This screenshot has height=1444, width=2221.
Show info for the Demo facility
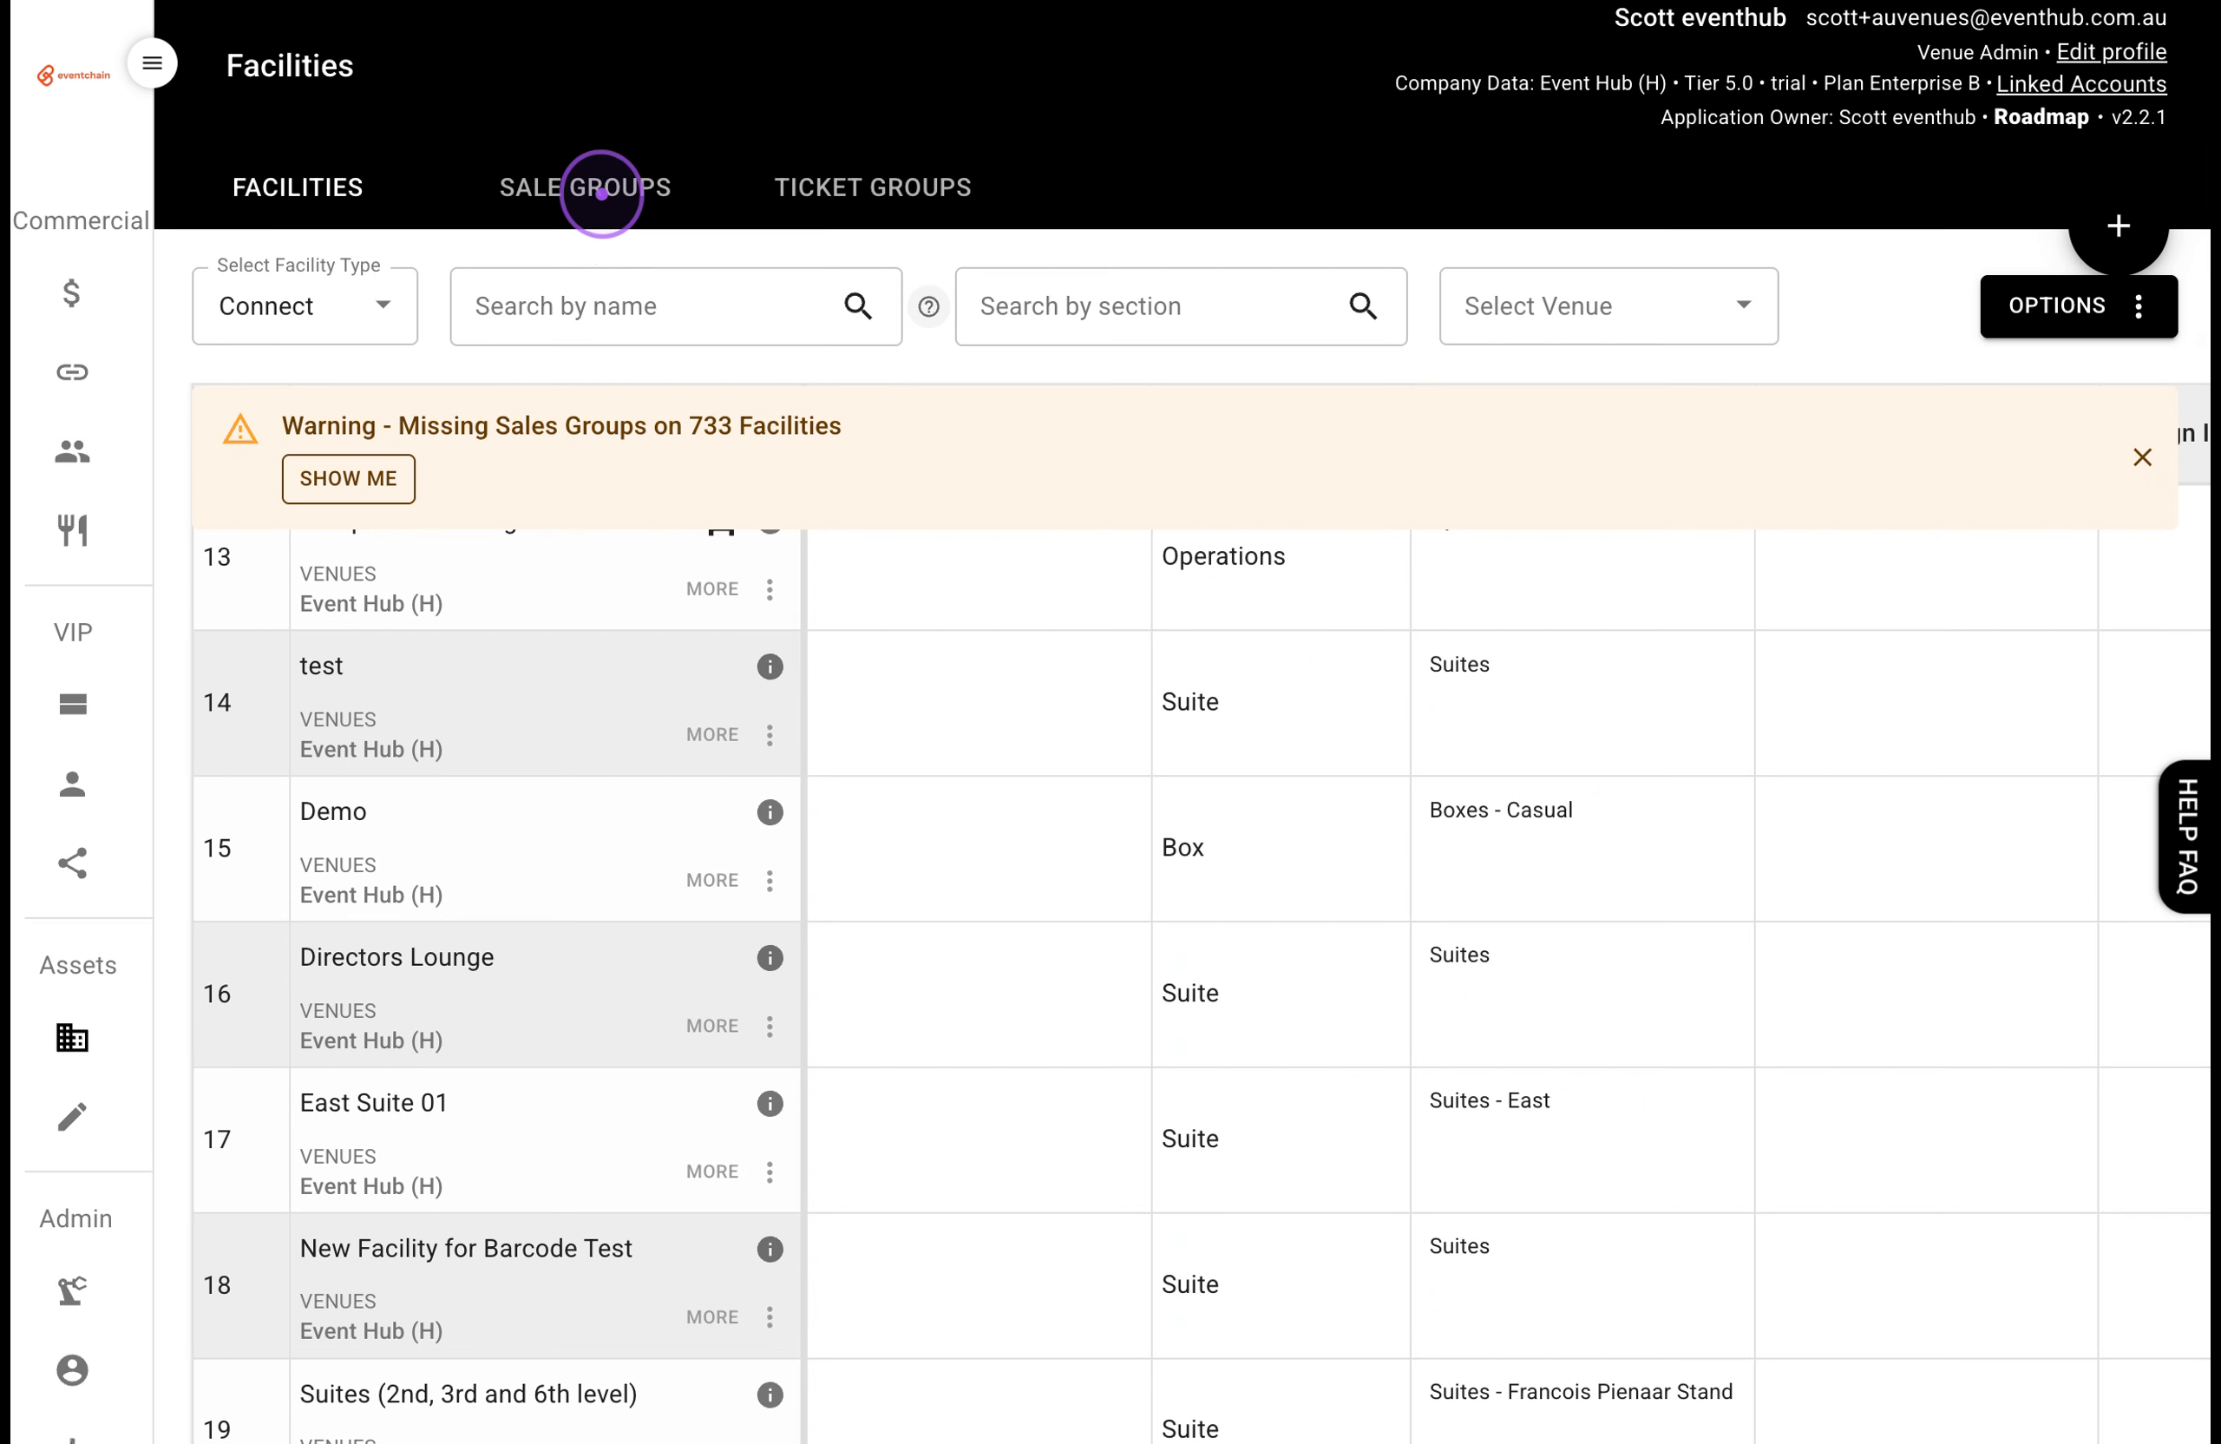[770, 812]
